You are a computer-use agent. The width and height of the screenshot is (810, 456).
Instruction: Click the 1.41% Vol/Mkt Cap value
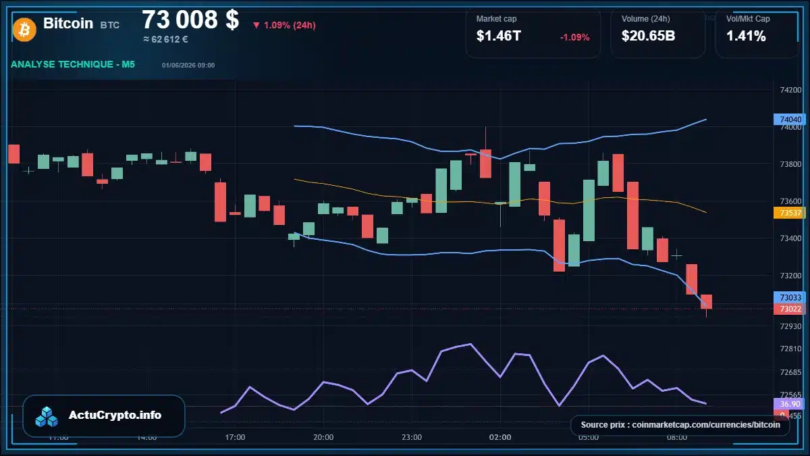tap(746, 36)
